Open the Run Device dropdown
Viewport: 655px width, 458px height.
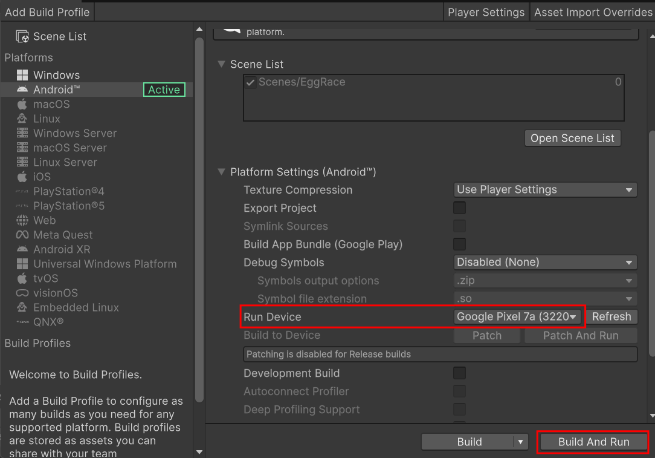click(517, 316)
